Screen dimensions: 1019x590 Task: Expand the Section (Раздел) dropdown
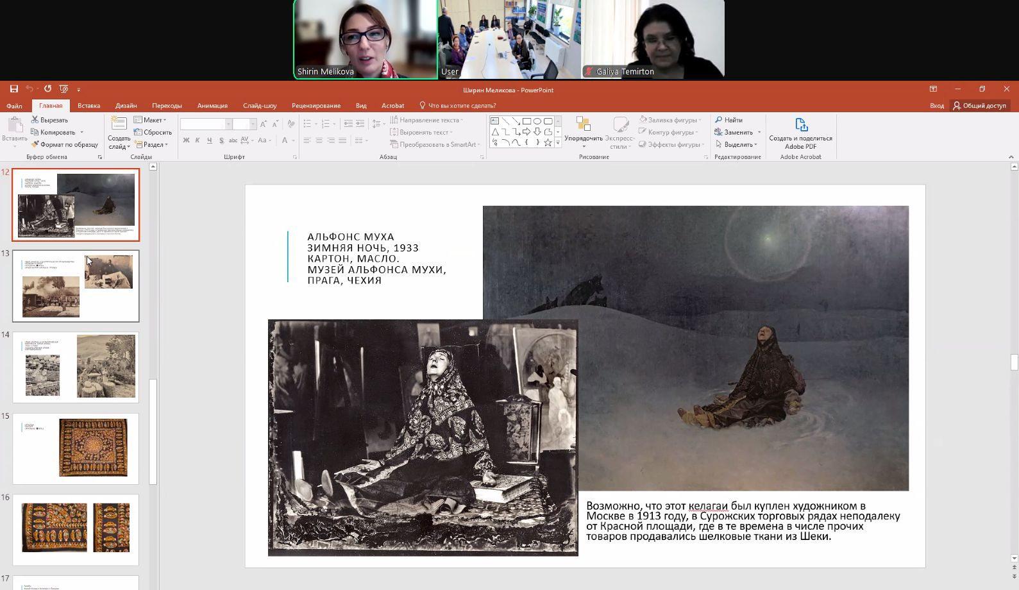151,144
